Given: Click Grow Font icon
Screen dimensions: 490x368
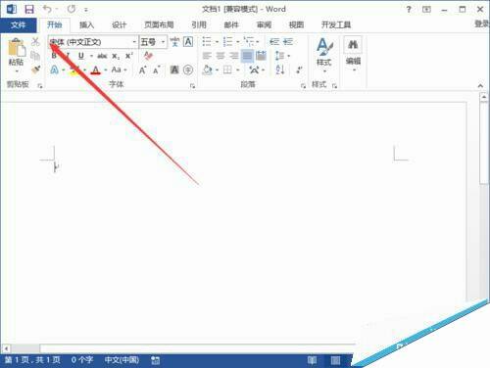Looking at the screenshot, I should coord(142,70).
